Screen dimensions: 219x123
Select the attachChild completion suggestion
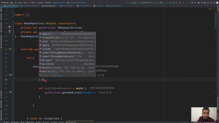(67, 38)
